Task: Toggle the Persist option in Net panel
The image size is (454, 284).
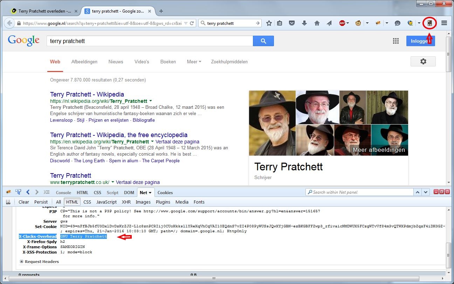Action: pos(41,202)
